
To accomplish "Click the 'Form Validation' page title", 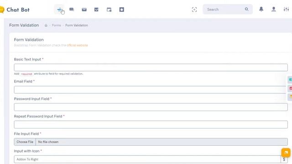I will [24, 25].
